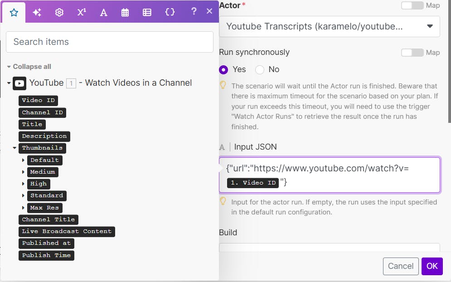Click the YouTube module icon
The image size is (451, 282).
click(x=19, y=83)
